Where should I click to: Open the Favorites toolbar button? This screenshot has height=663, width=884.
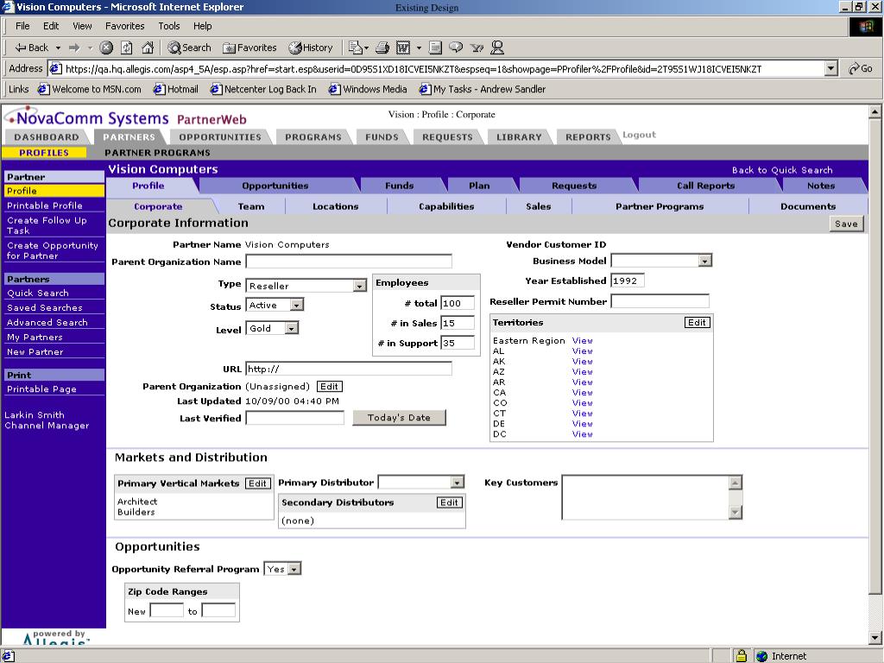pyautogui.click(x=249, y=48)
